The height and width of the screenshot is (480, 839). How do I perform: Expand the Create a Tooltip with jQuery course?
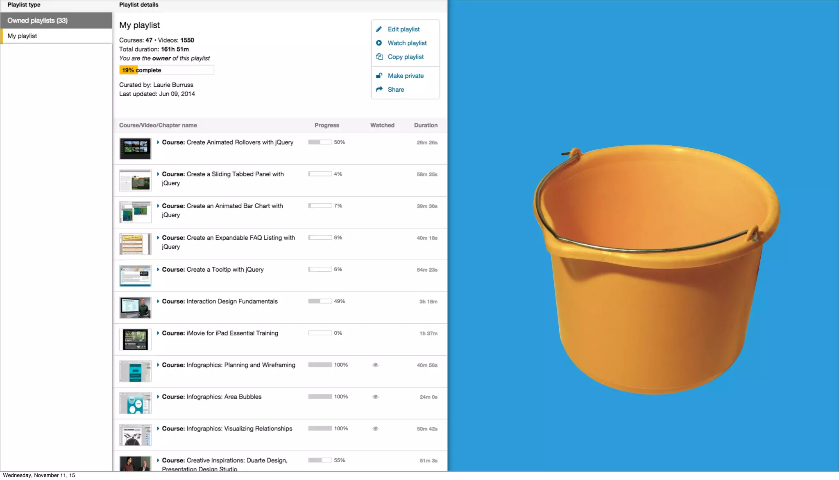pyautogui.click(x=158, y=270)
